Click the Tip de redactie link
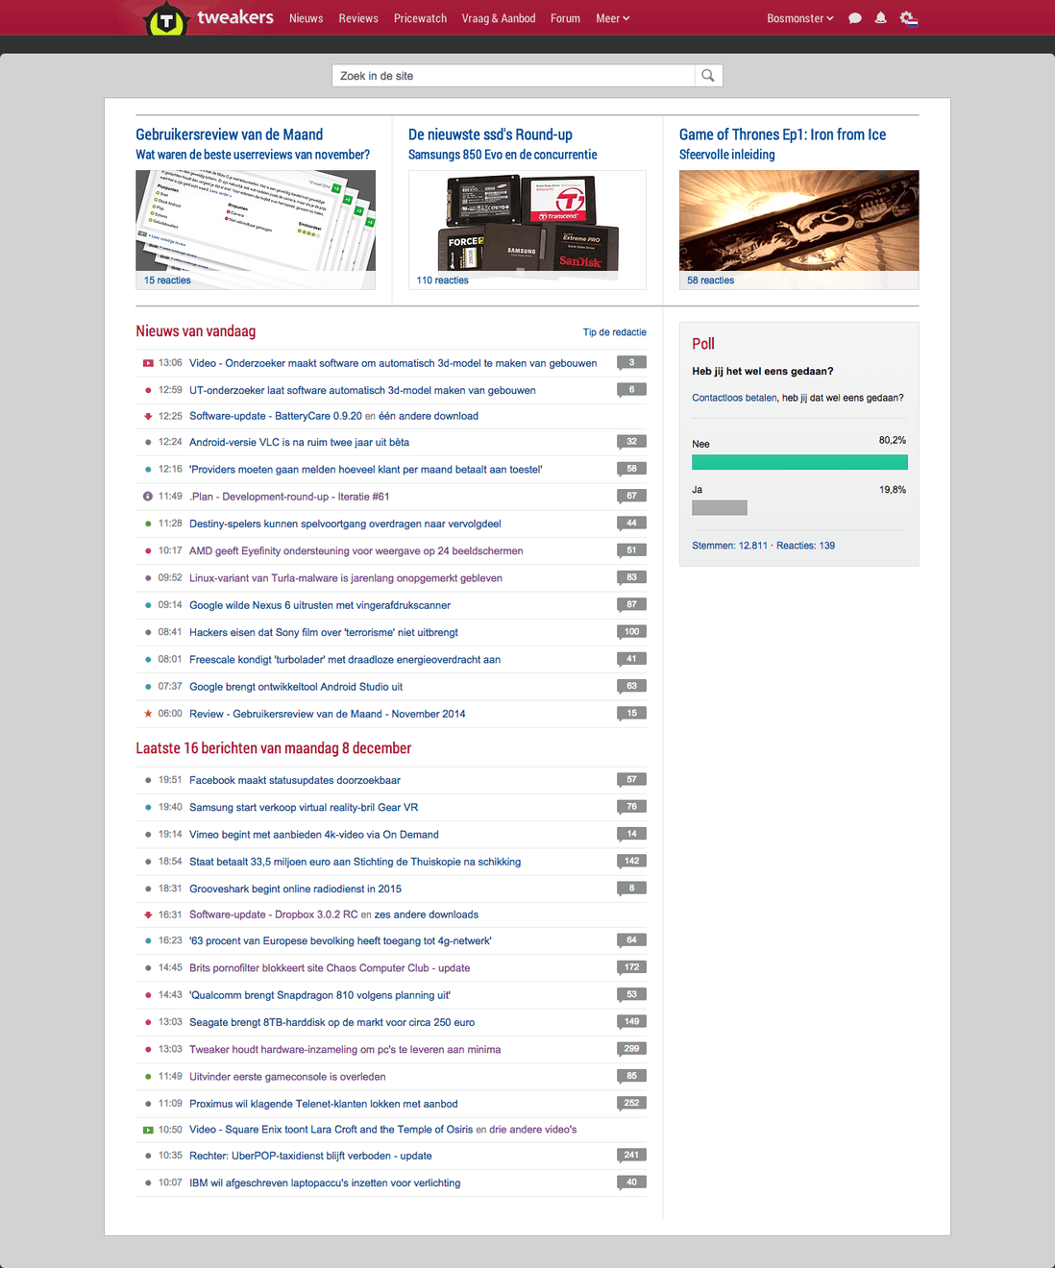 click(615, 332)
